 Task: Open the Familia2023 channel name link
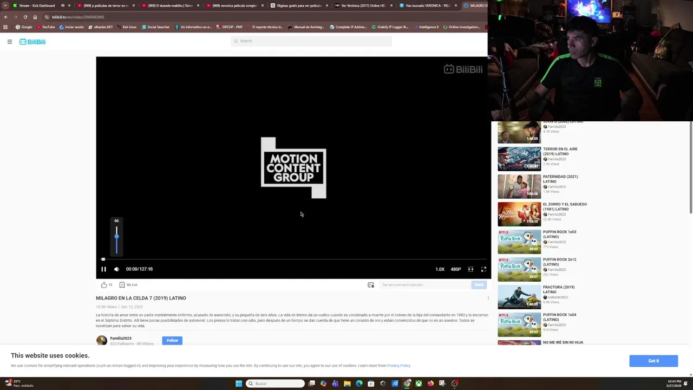pos(121,339)
